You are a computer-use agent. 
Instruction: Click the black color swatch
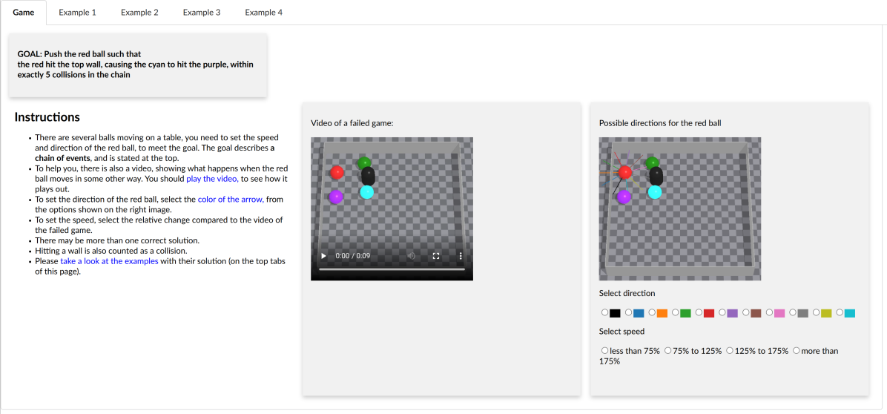(615, 313)
